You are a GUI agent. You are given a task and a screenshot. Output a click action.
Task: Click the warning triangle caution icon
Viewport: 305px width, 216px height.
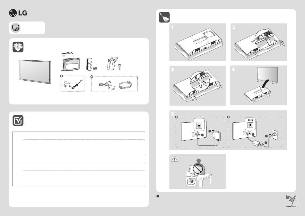(x=174, y=159)
